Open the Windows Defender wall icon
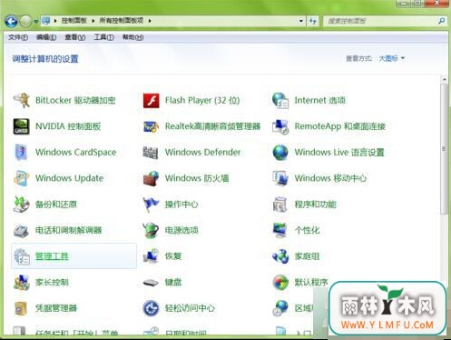Viewport: 451px width, 340px height. (151, 153)
